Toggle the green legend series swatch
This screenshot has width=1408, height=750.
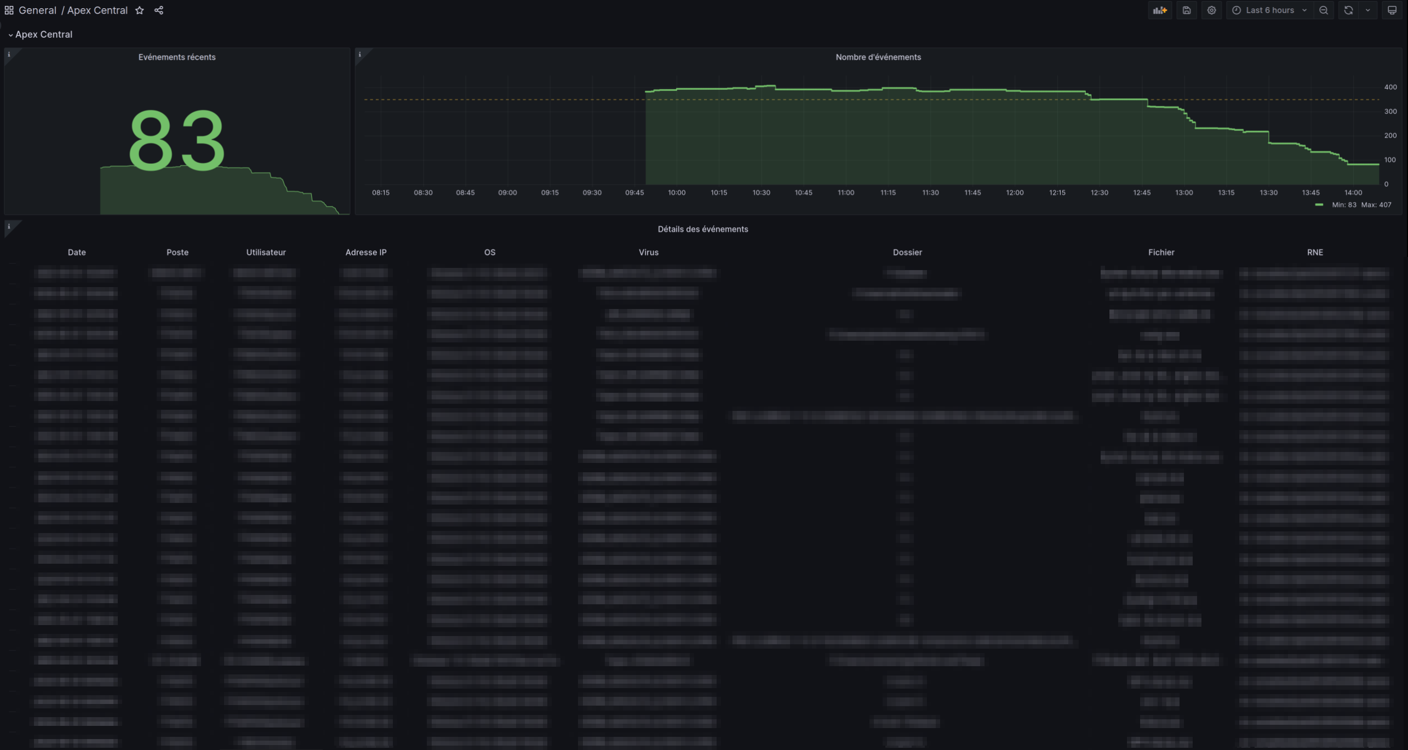click(x=1319, y=205)
